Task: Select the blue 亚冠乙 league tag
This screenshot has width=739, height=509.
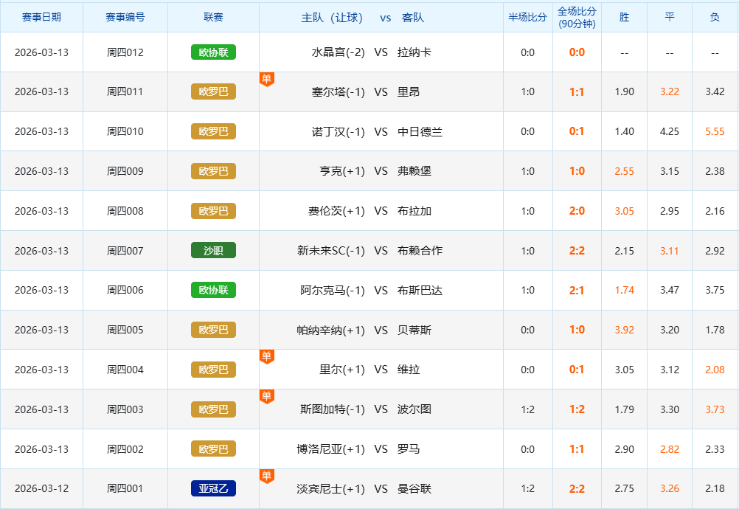Action: (213, 488)
